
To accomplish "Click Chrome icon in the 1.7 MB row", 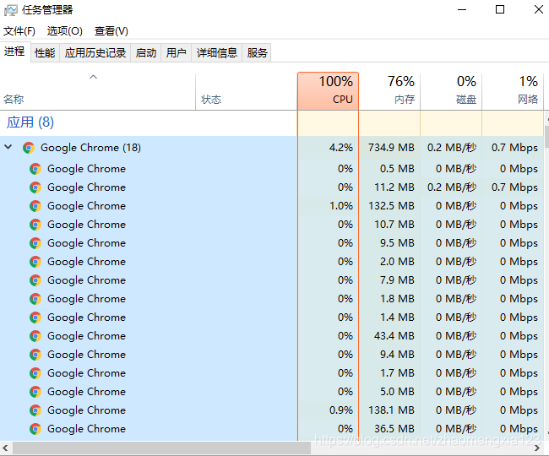I will click(x=35, y=373).
